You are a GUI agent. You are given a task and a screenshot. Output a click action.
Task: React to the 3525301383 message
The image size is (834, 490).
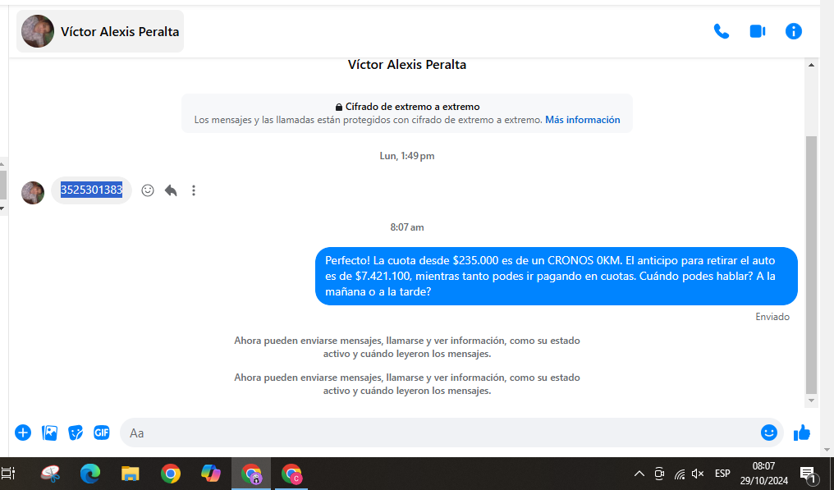147,190
